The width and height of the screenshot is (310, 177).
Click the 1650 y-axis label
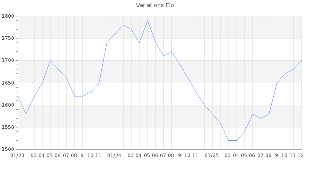[8, 83]
